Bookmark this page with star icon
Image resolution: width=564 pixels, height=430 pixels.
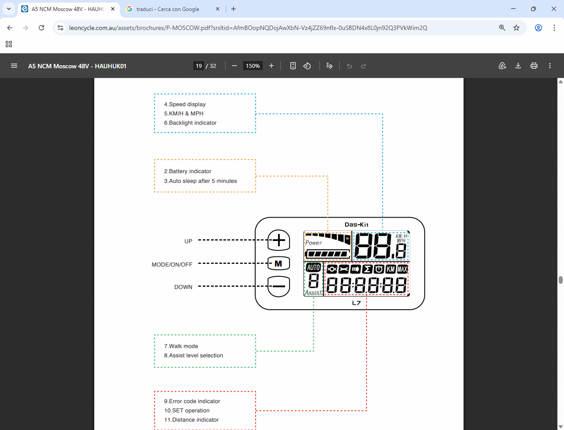point(516,28)
